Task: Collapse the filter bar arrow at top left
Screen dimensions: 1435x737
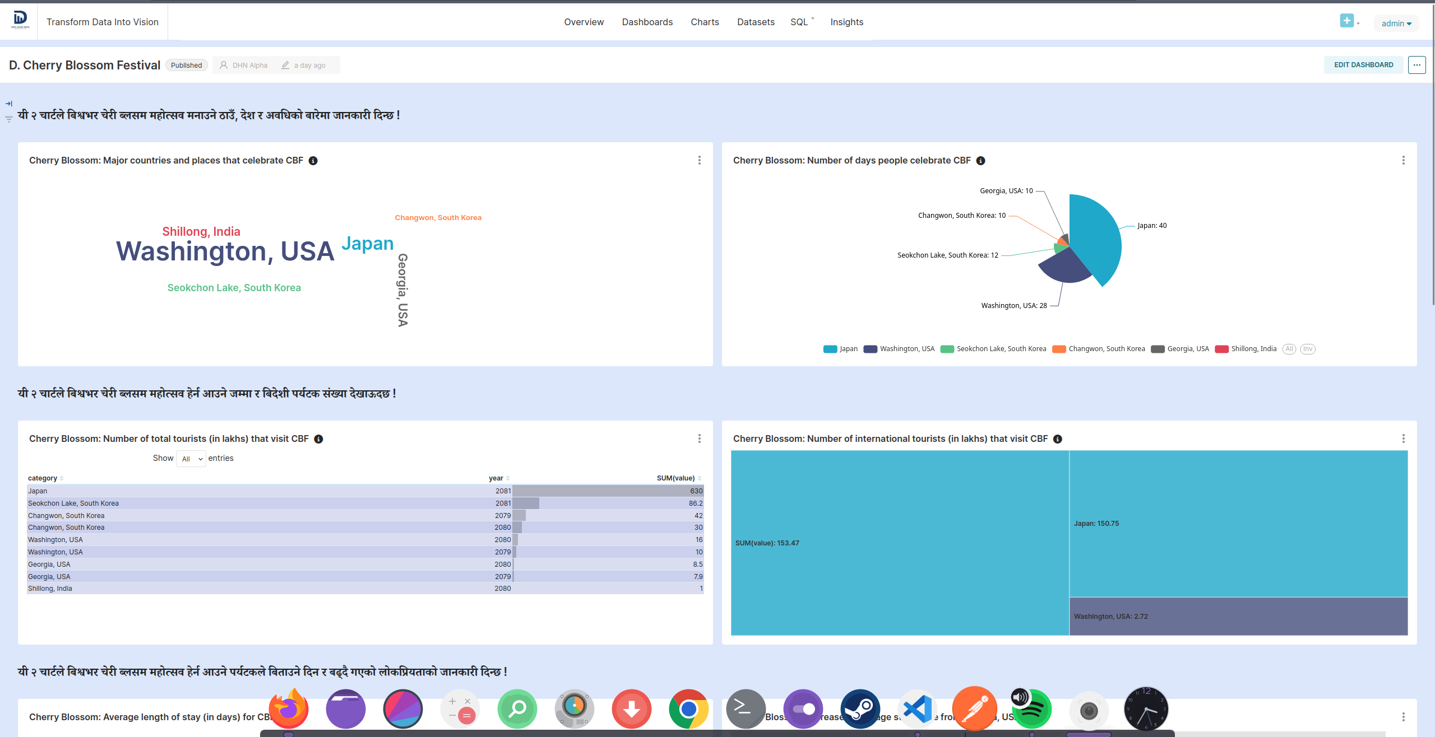Action: click(x=9, y=103)
